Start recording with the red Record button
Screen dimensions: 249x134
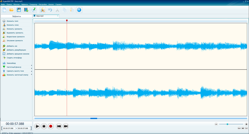click(51, 126)
